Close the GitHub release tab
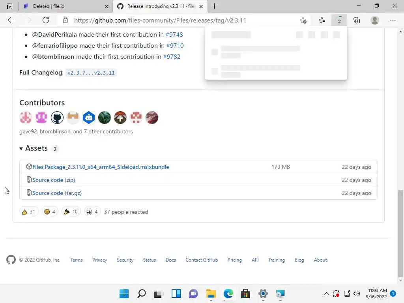Viewport: 404px width, 303px height. pos(201,6)
